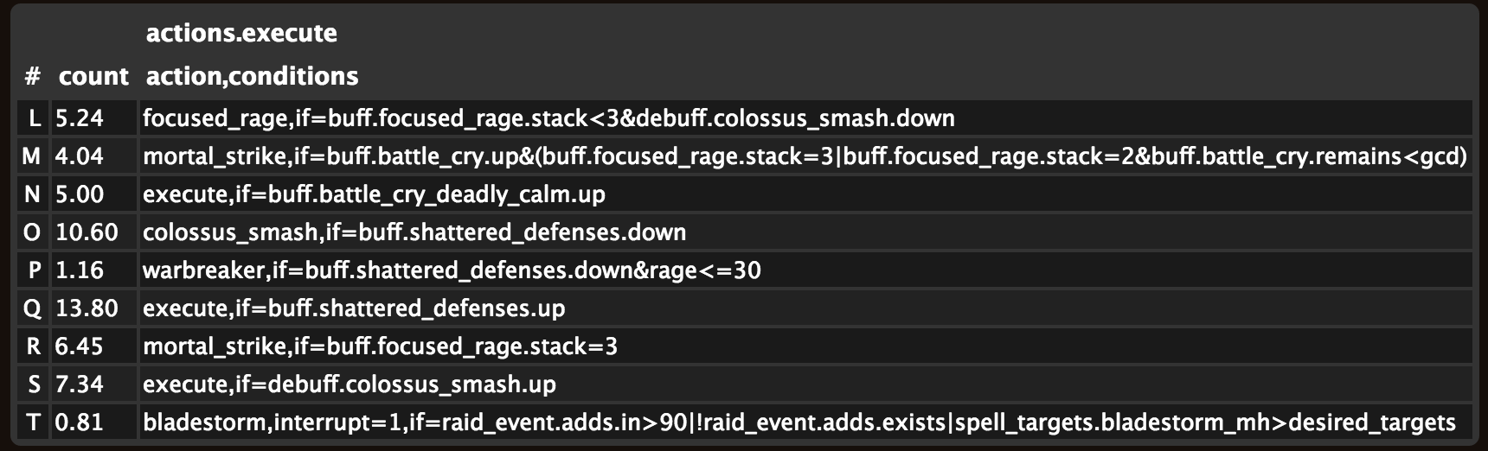Click the bladestorm interrupt action line
The width and height of the screenshot is (1488, 451).
click(799, 422)
